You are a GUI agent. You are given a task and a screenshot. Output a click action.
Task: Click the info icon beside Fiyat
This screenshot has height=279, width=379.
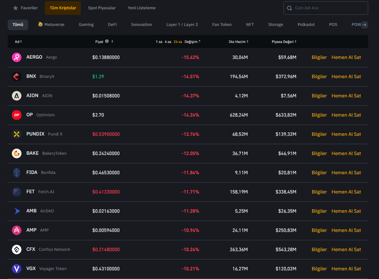pos(107,41)
